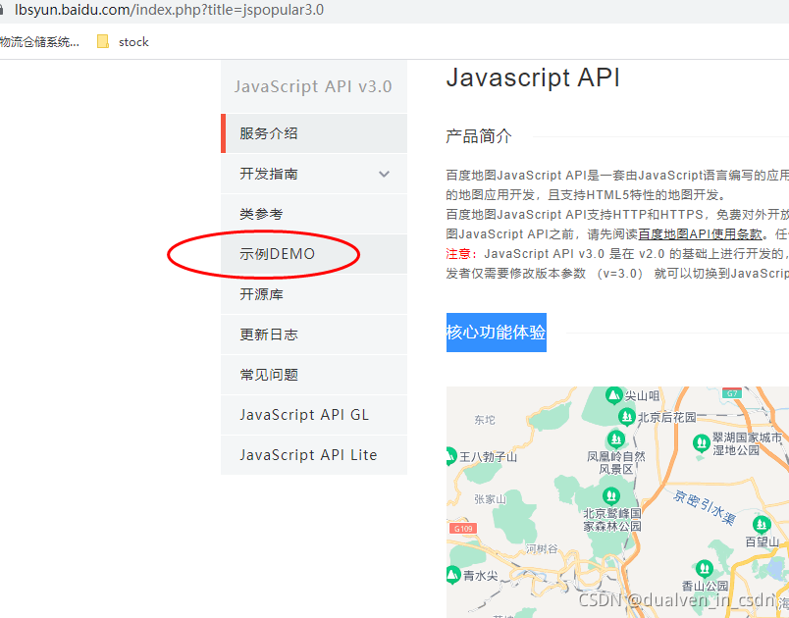Screen dimensions: 789x618
Task: Open the stock bookmark folder
Action: tap(124, 42)
